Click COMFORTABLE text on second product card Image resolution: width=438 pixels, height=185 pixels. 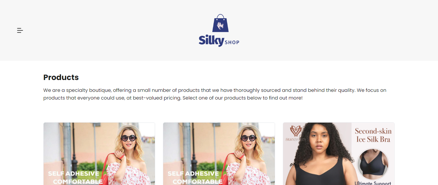(198, 181)
